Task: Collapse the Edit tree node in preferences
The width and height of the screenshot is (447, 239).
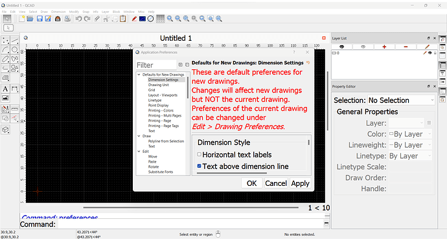Action: [x=139, y=152]
